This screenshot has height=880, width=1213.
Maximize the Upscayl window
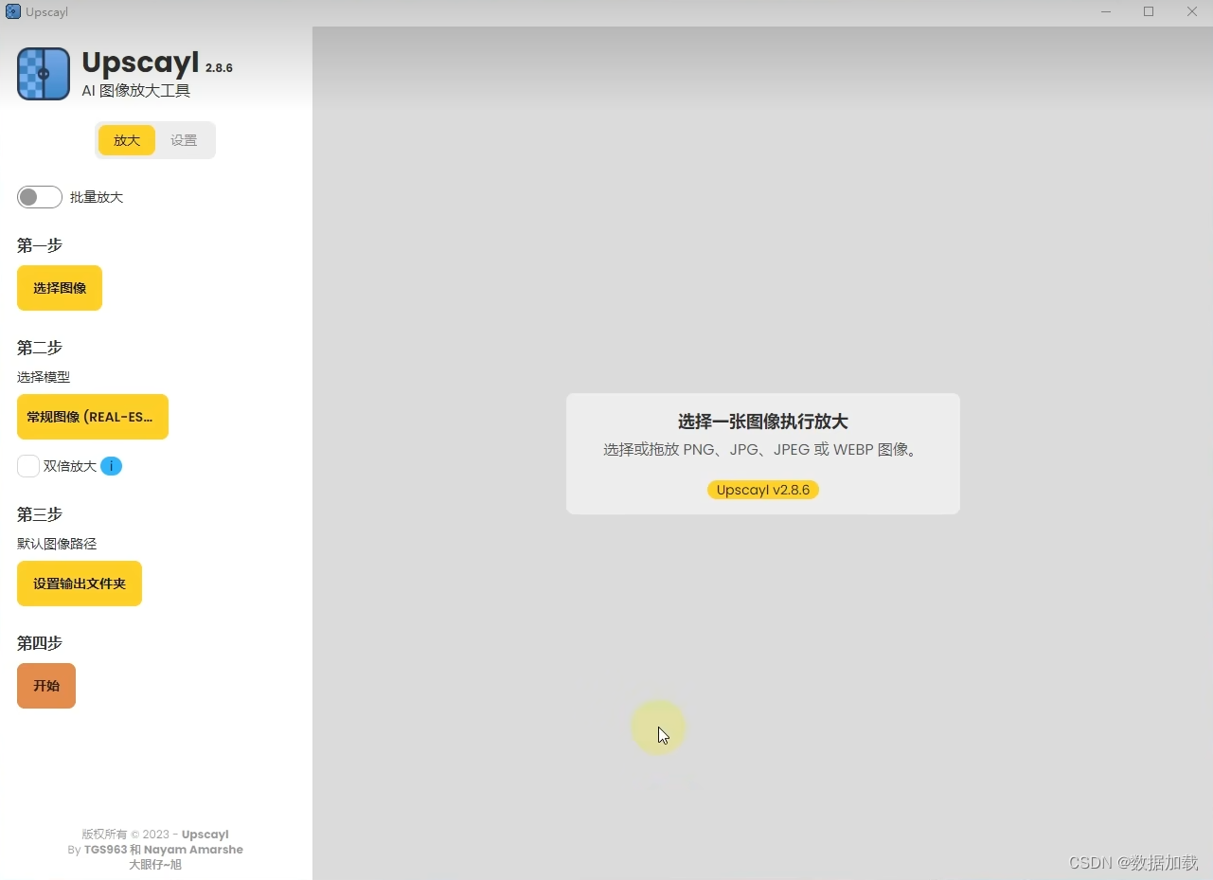pos(1149,11)
